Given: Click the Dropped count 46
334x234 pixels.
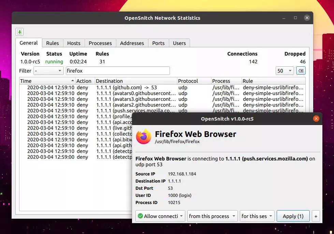Looking at the screenshot, I should click(303, 62).
